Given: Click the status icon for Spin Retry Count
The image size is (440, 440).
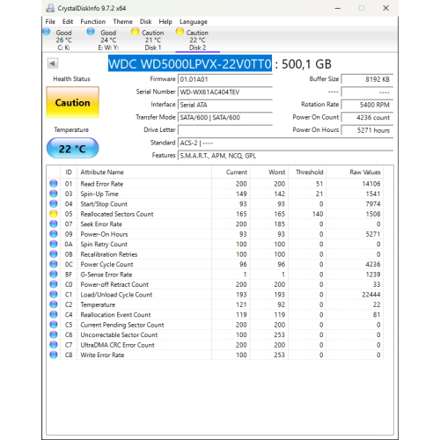Looking at the screenshot, I should 54,244.
